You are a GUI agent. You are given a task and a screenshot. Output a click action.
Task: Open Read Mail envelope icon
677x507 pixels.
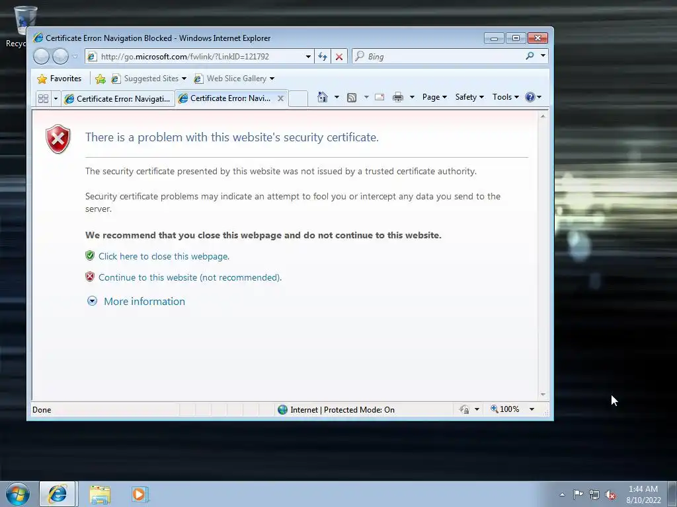pos(379,97)
